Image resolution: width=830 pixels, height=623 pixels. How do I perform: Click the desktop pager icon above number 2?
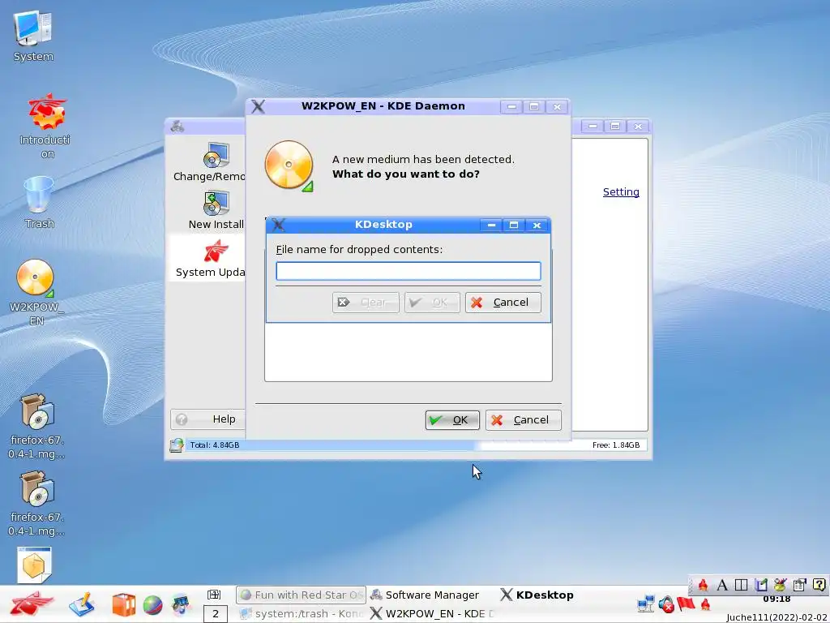(x=214, y=595)
